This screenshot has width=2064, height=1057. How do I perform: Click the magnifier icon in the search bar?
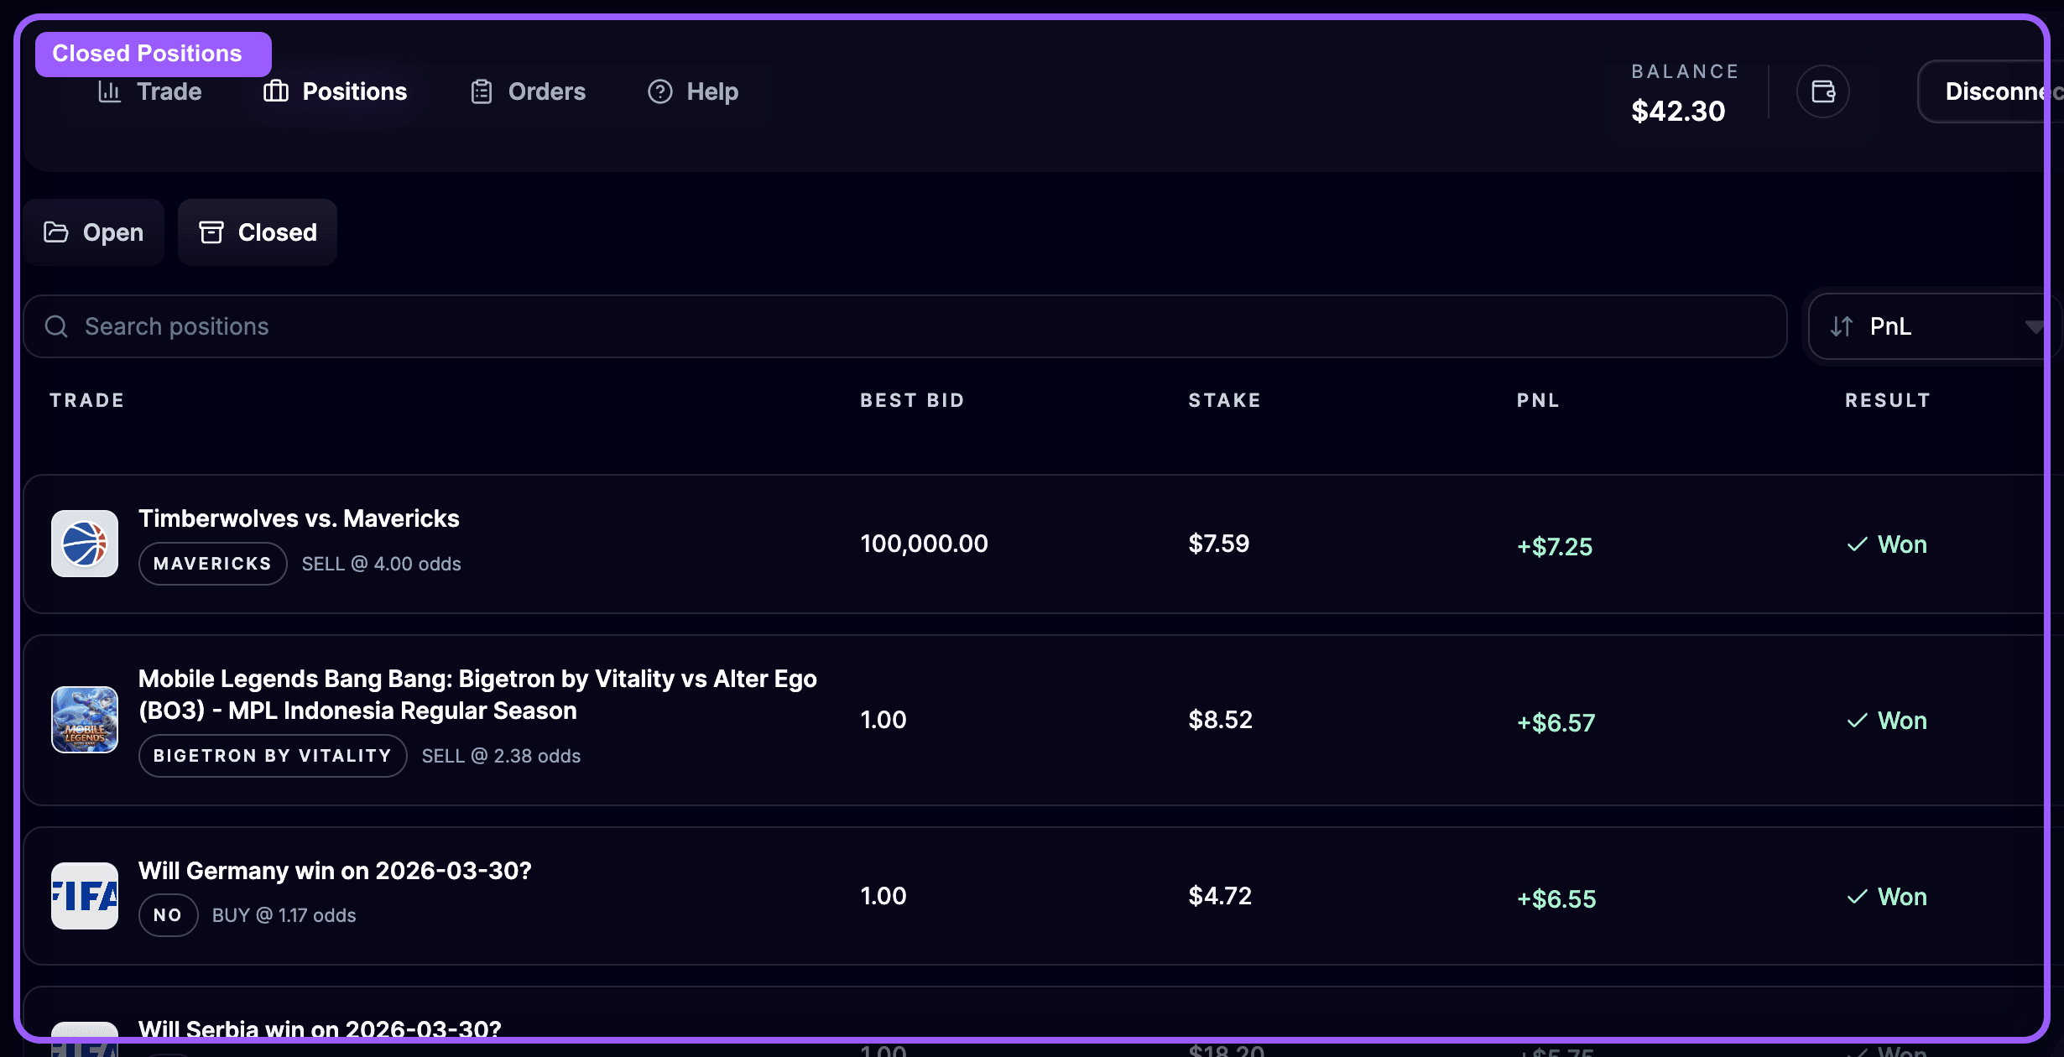(56, 326)
